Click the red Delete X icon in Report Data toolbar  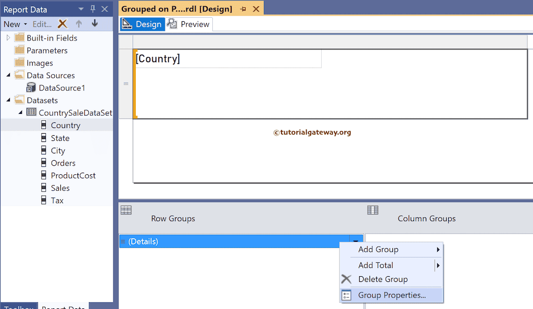pyautogui.click(x=62, y=24)
